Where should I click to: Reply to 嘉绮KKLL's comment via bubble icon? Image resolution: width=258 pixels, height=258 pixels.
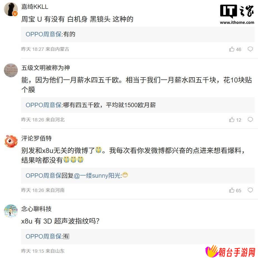[x=250, y=49]
